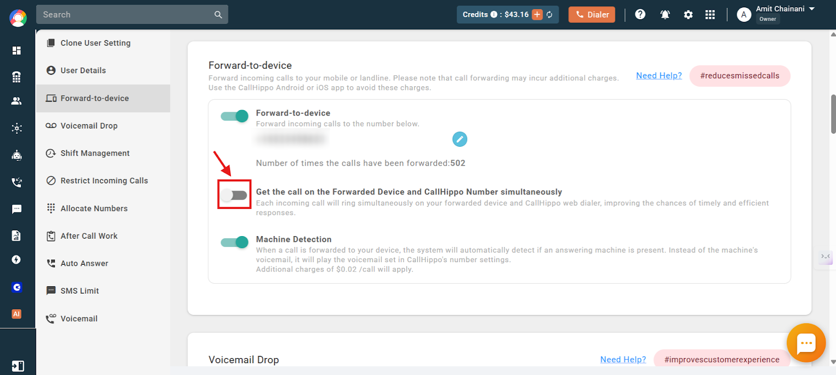Click the user avatar letter A
Image resolution: width=836 pixels, height=375 pixels.
[744, 15]
